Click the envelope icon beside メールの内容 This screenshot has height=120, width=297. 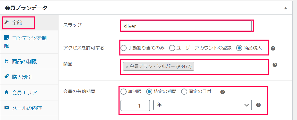coord(6,108)
